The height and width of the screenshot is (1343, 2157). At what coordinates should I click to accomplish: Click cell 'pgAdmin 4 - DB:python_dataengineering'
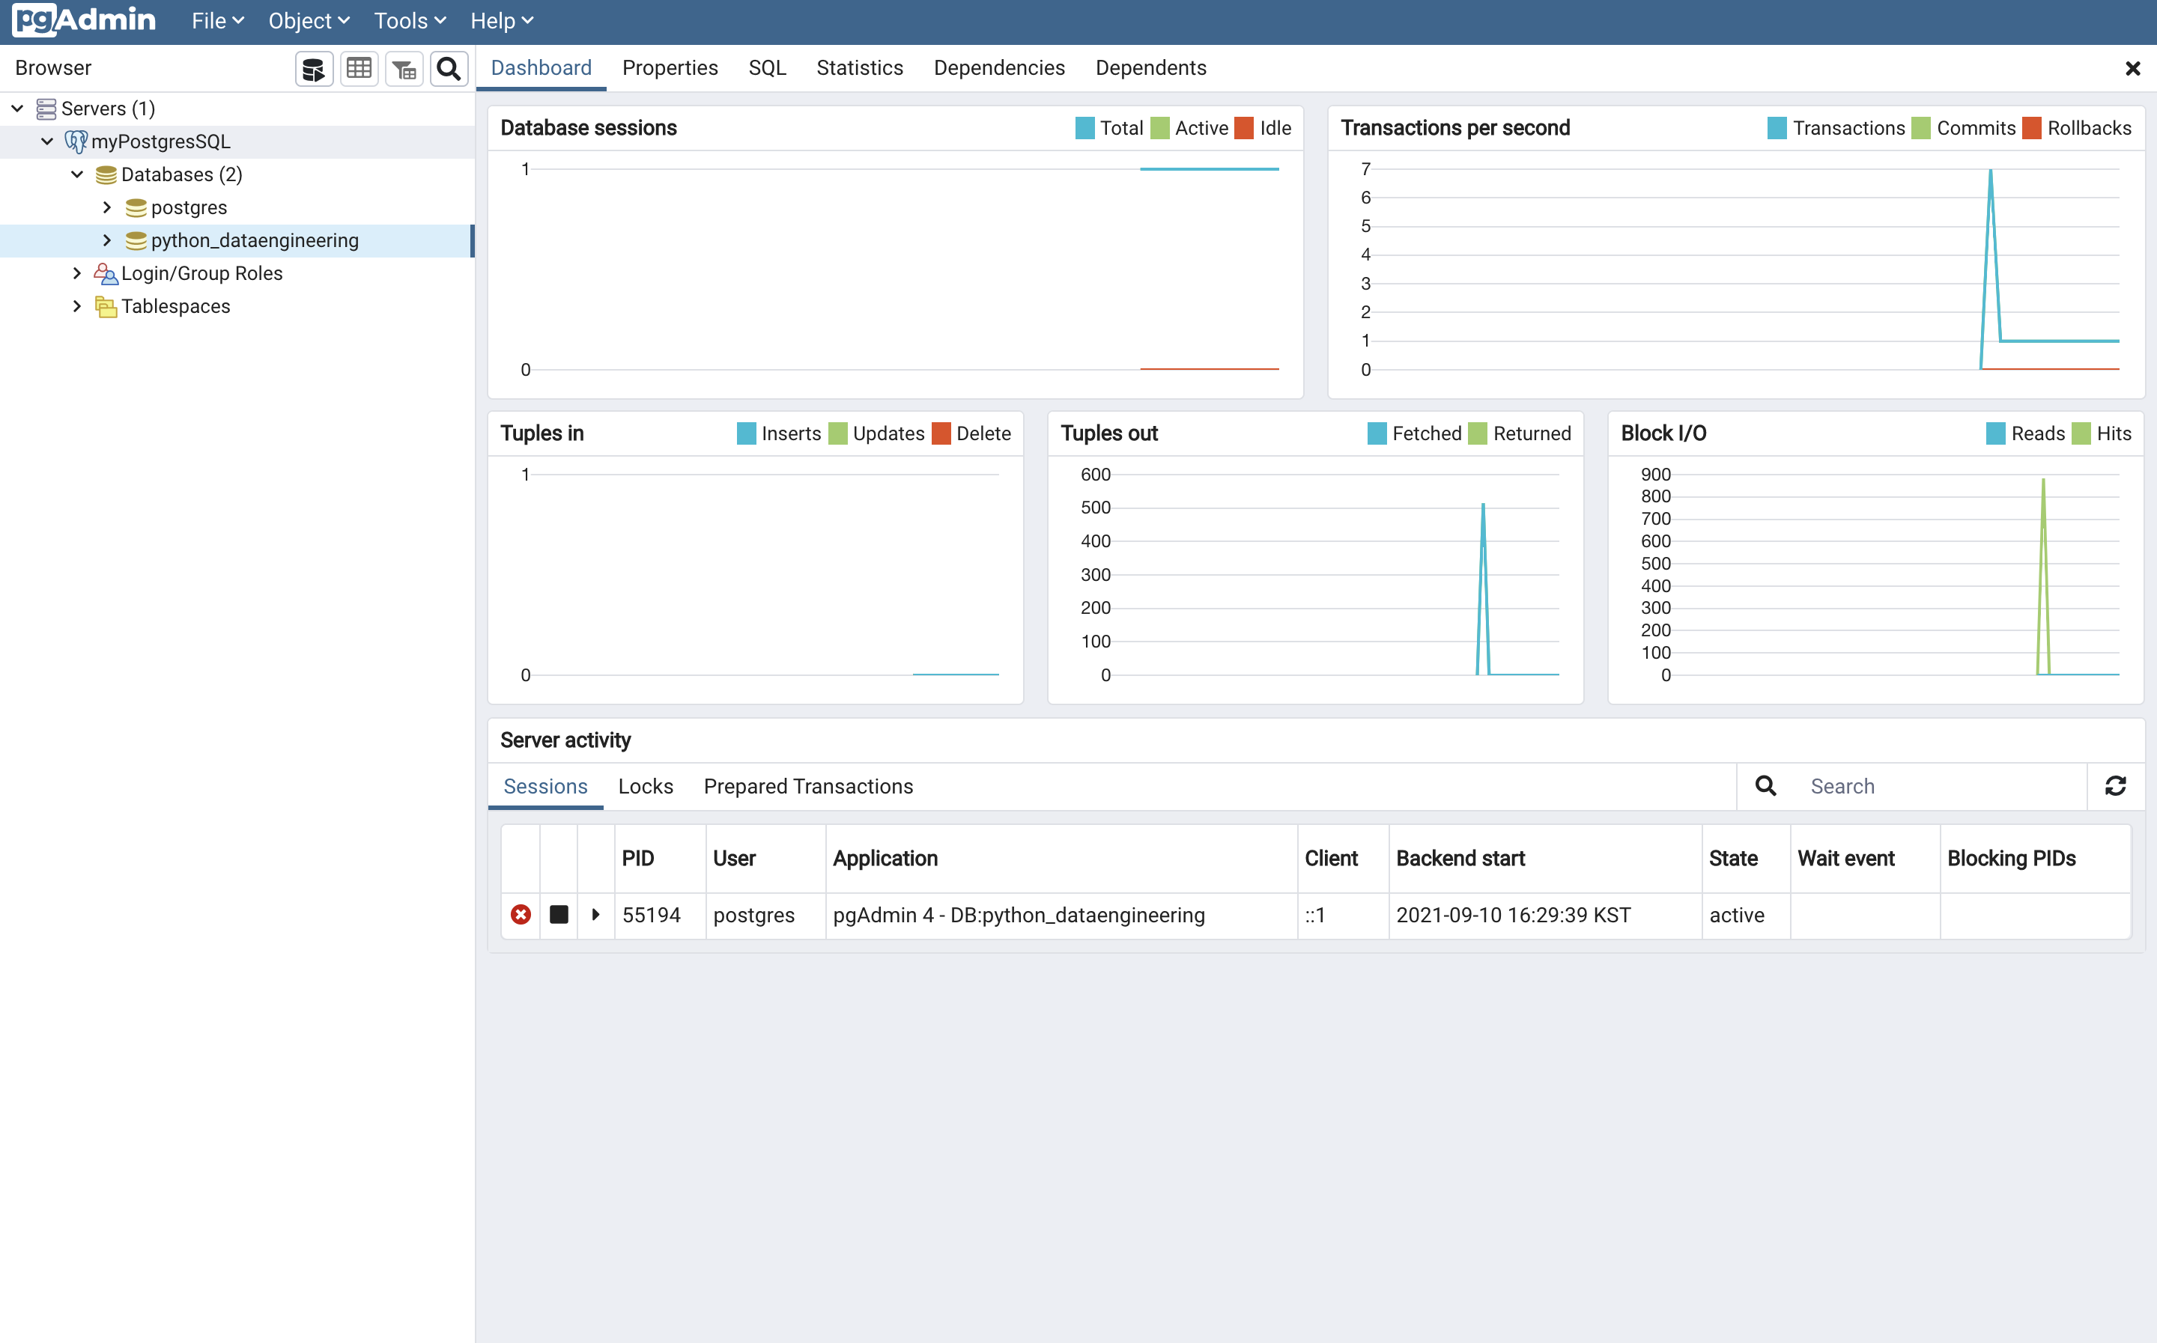(1061, 915)
